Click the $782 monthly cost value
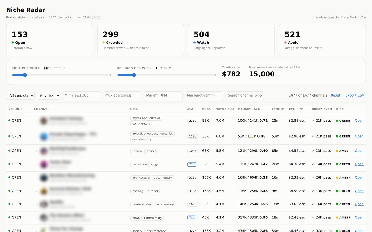The width and height of the screenshot is (372, 232). pyautogui.click(x=231, y=74)
